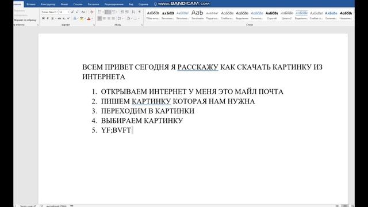Underline text with Ч button
The height and width of the screenshot is (207, 368).
point(52,18)
